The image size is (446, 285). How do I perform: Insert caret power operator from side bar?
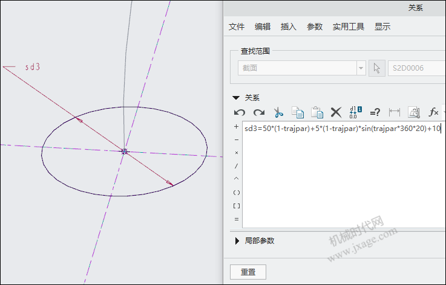point(237,179)
